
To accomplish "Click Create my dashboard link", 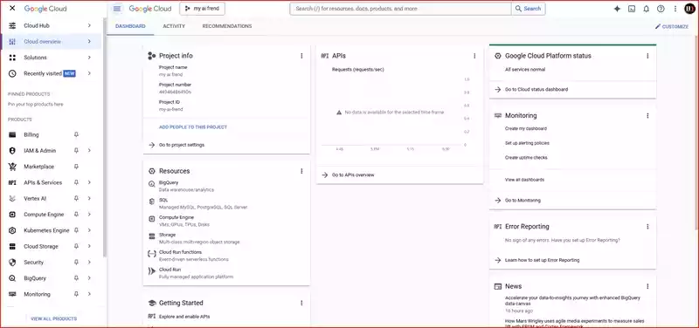I will tap(526, 128).
